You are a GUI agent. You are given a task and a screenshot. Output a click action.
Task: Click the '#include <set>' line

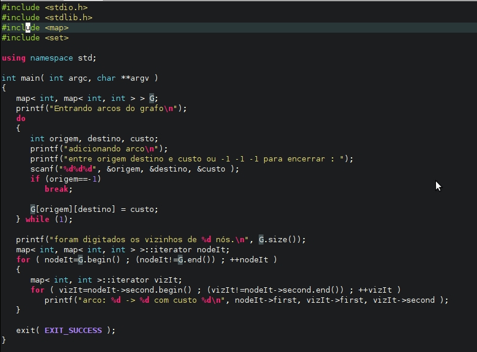click(x=35, y=37)
